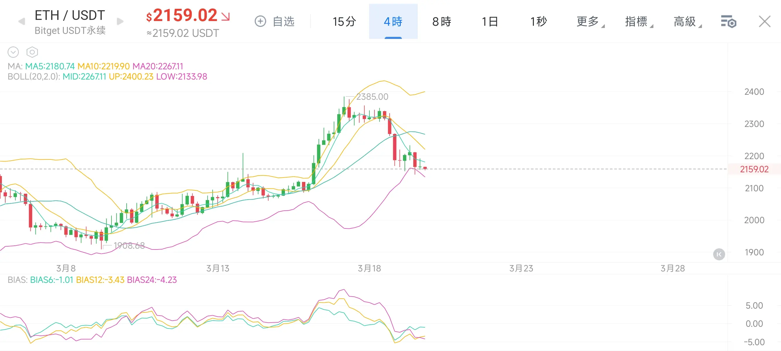Close the chart panel
The height and width of the screenshot is (351, 781).
click(x=764, y=22)
